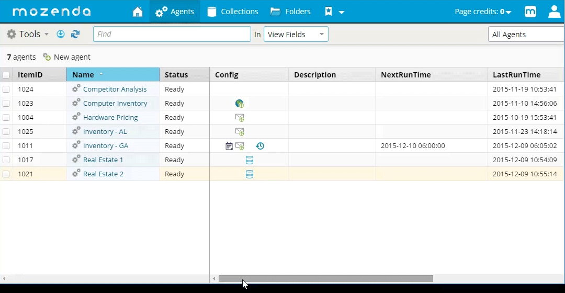Screen dimensions: 565x293
Task: Open the Folders tab
Action: tap(290, 12)
